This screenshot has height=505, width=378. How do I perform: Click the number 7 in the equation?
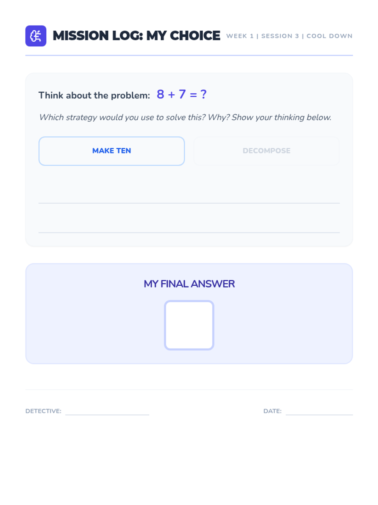click(x=182, y=94)
